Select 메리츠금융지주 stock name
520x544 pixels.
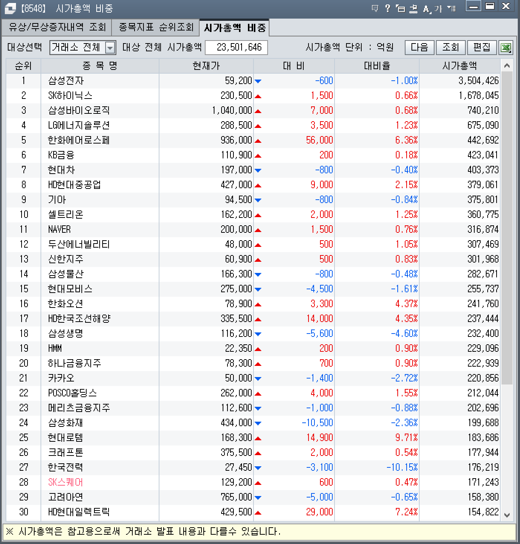79,408
